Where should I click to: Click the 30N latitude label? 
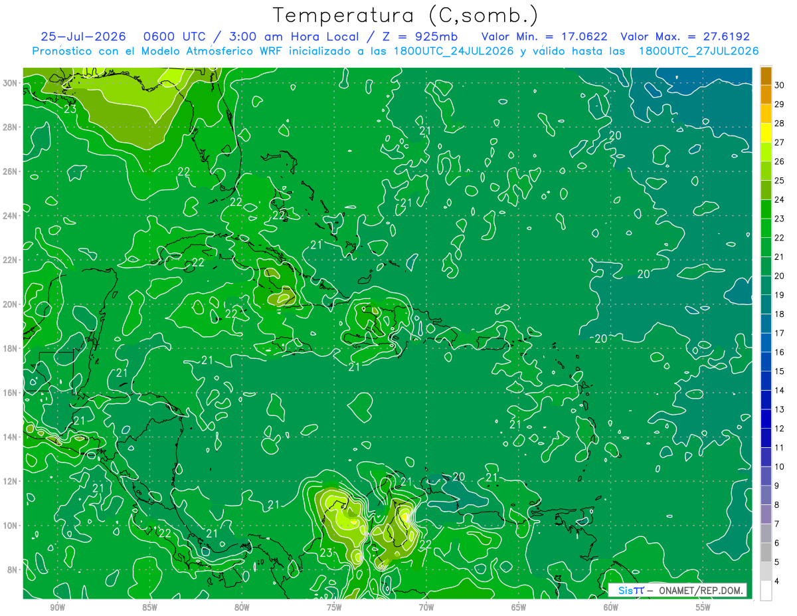pos(10,83)
